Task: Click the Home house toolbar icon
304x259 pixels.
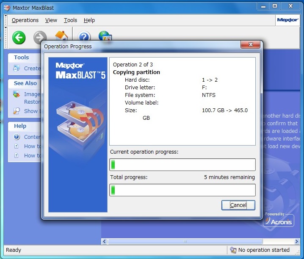Action: coord(61,36)
